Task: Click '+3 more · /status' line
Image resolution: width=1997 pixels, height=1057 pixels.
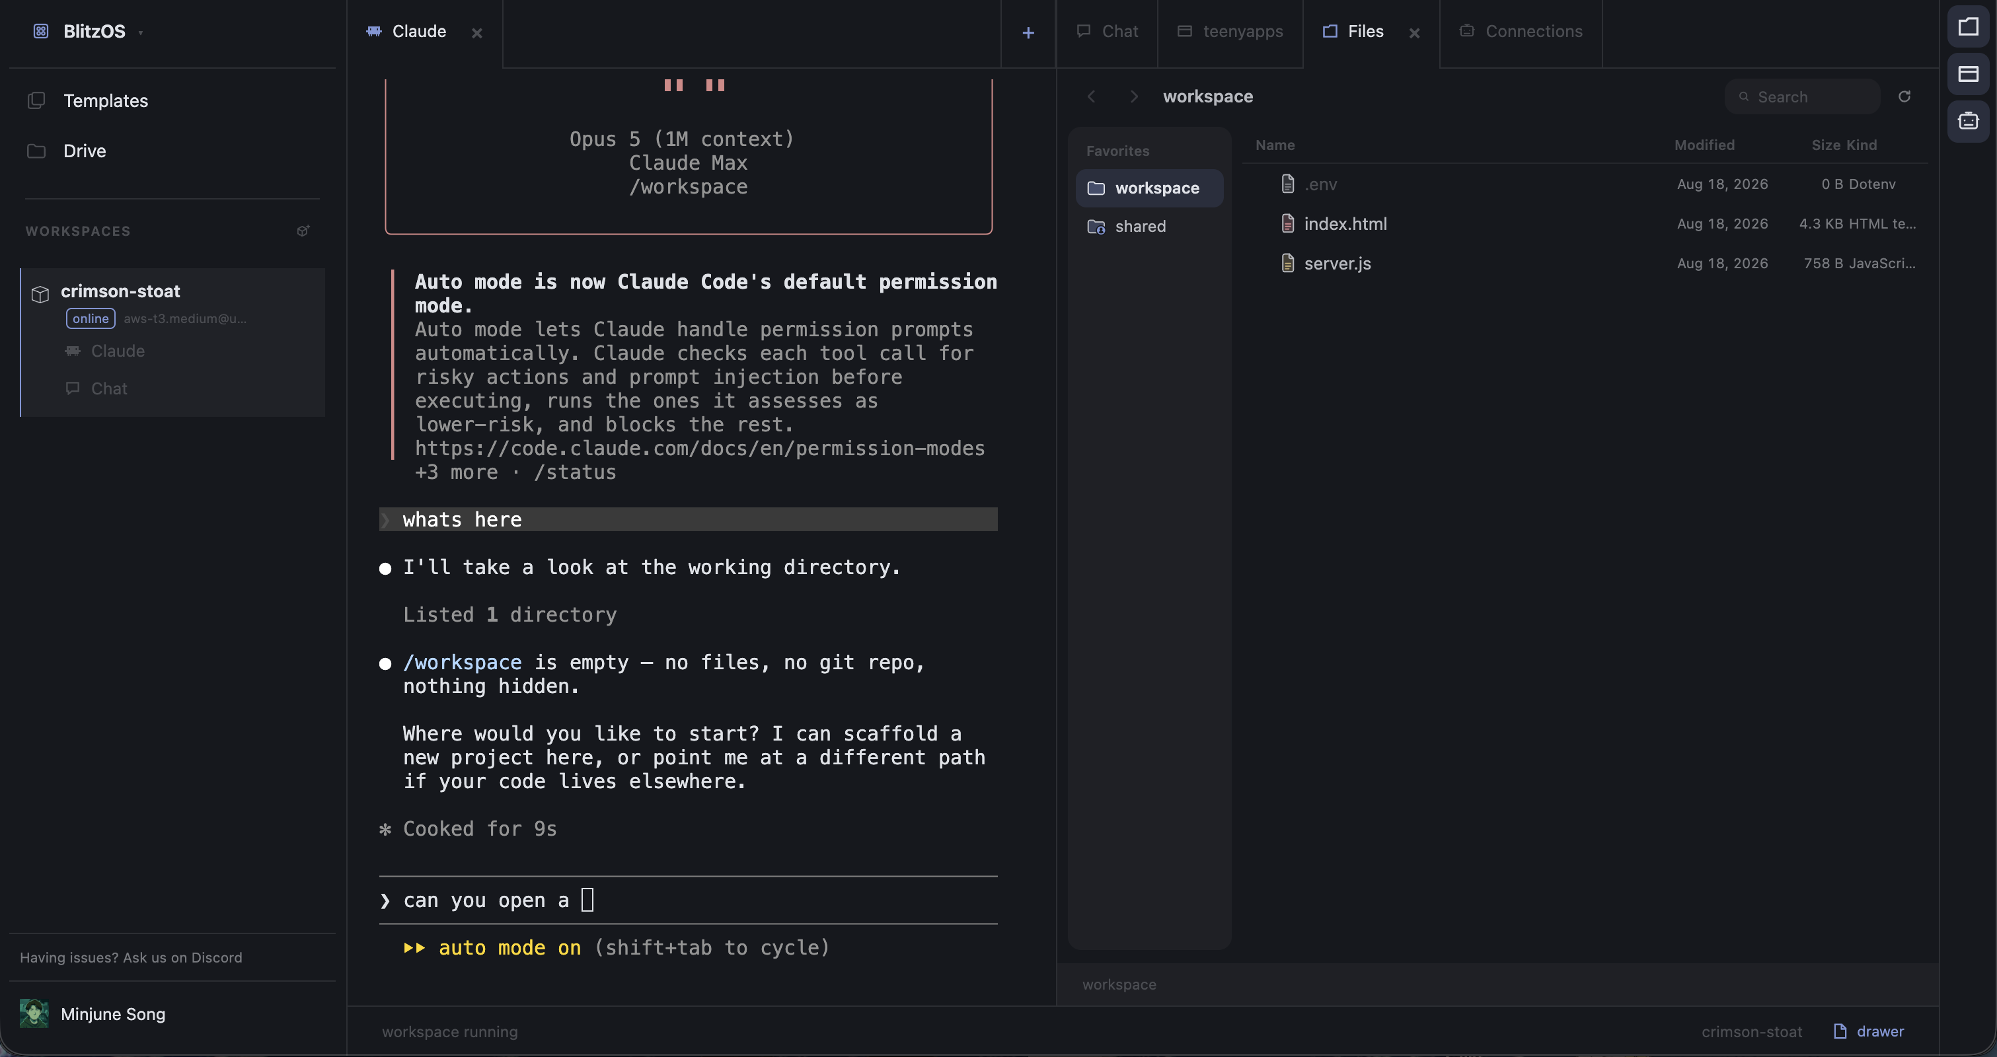Action: [x=515, y=472]
